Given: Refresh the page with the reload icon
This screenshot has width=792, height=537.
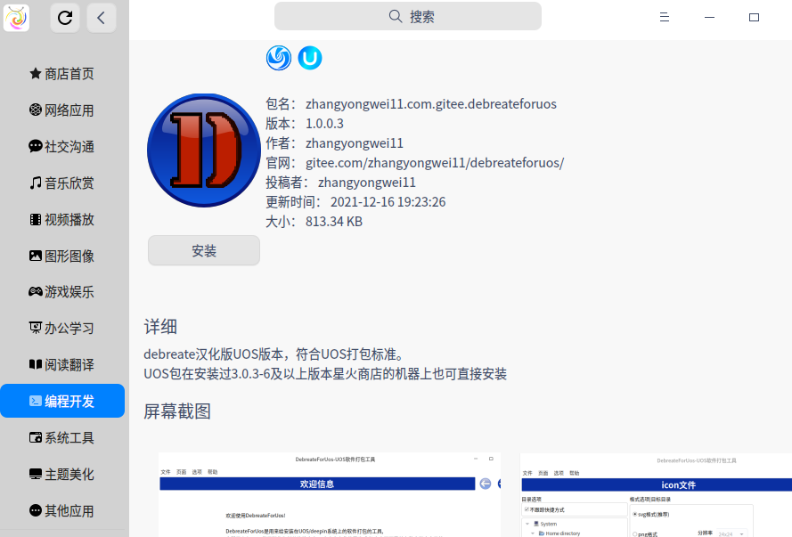Looking at the screenshot, I should pos(64,16).
